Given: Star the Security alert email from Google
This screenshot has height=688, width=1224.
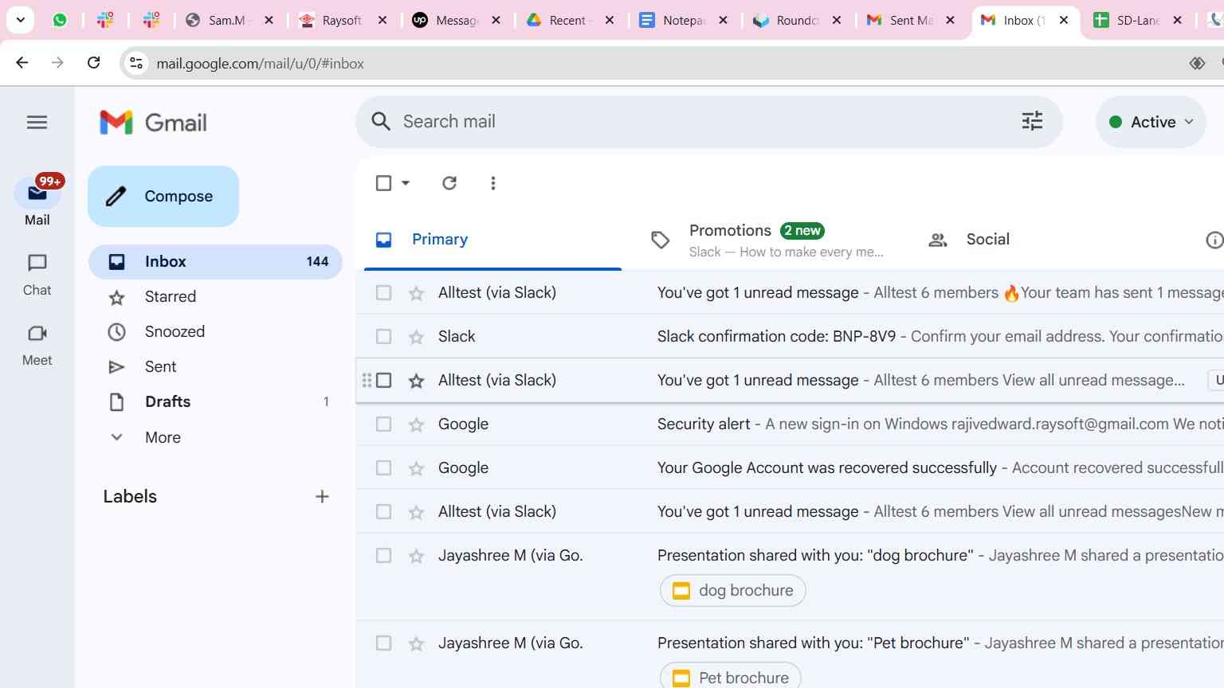Looking at the screenshot, I should point(416,424).
